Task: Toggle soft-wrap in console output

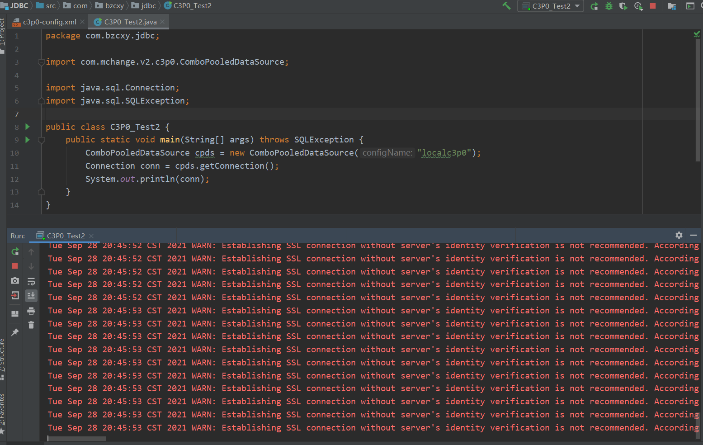Action: point(31,281)
